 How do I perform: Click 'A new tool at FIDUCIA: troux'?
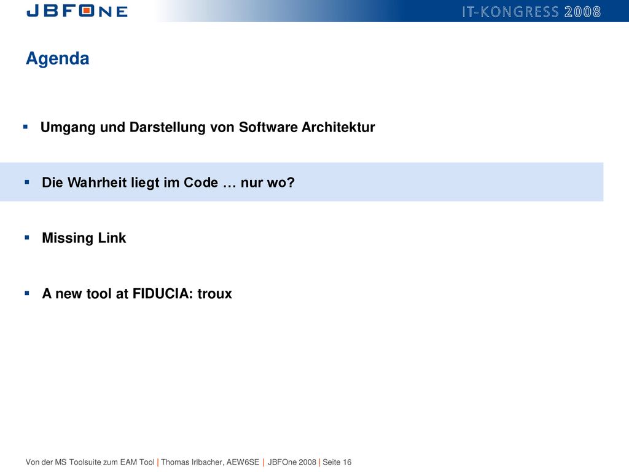click(x=137, y=293)
